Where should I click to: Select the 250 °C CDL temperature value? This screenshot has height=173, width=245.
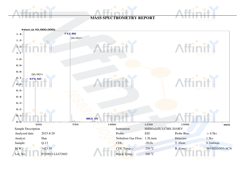point(150,149)
